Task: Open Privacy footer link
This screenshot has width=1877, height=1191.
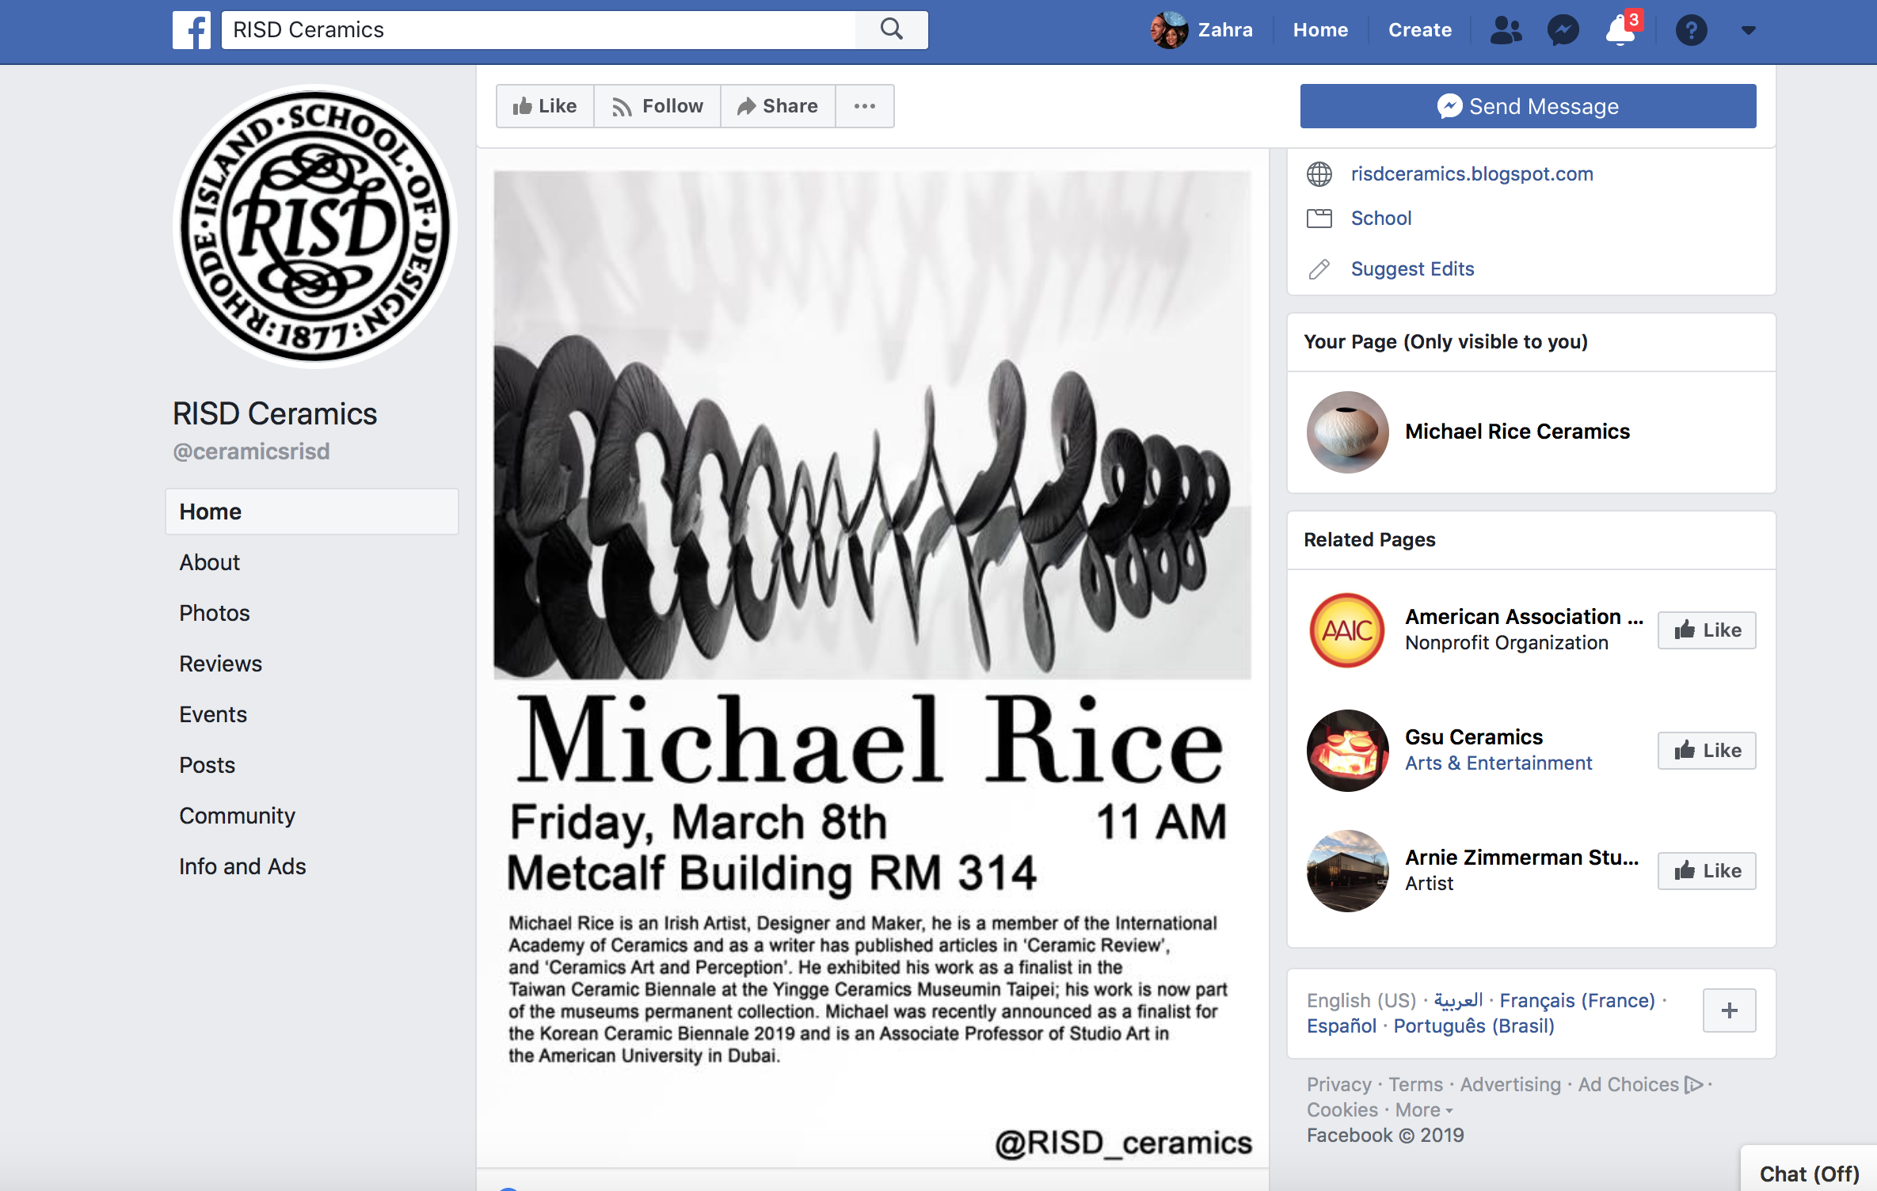Action: [x=1338, y=1085]
